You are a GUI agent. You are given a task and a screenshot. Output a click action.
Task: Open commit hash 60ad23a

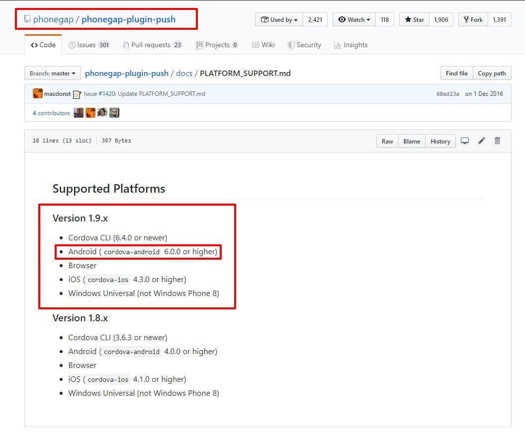(x=447, y=94)
